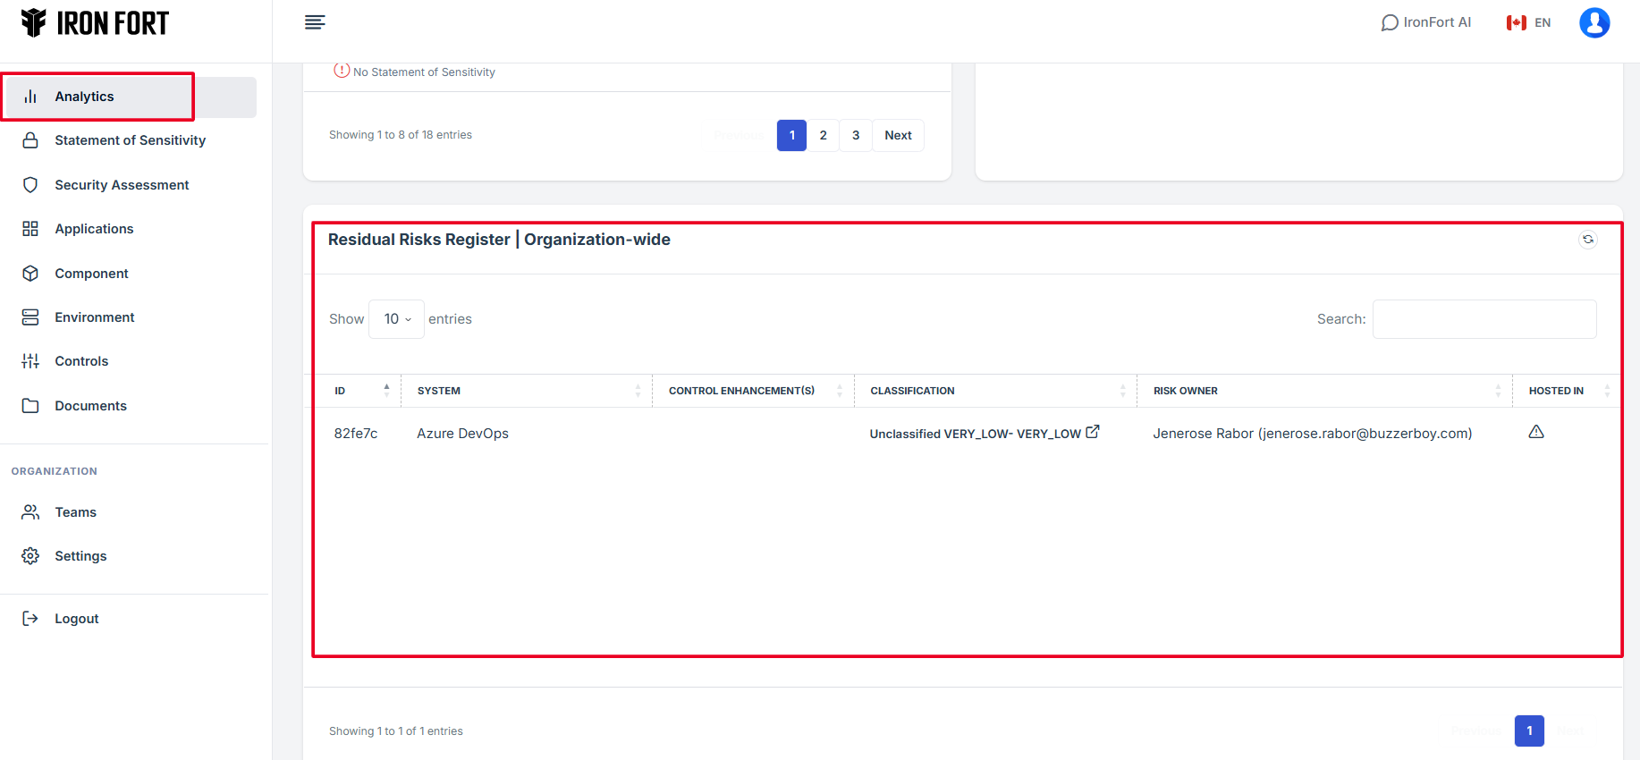Go to the Controls section
Viewport: 1640px width, 760px height.
(x=81, y=361)
